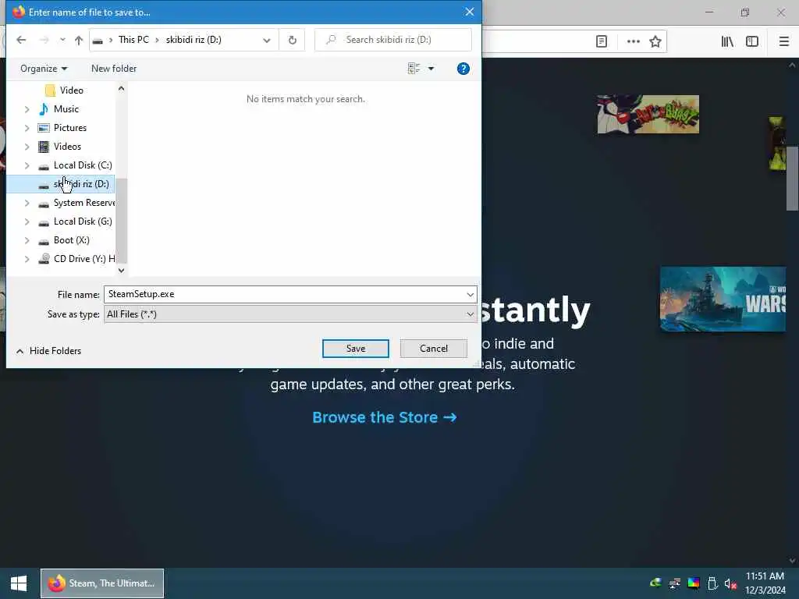Click the Save button
The height and width of the screenshot is (599, 799).
[356, 349]
